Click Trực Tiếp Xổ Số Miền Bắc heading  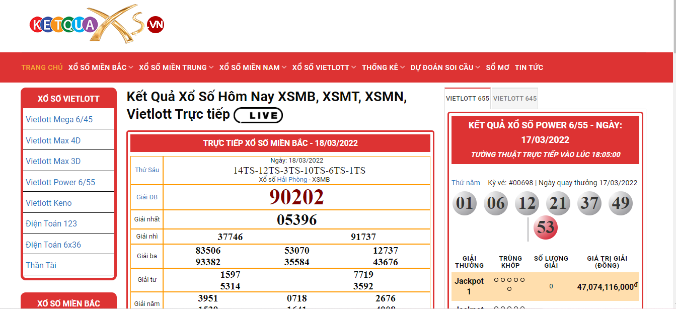click(x=280, y=143)
